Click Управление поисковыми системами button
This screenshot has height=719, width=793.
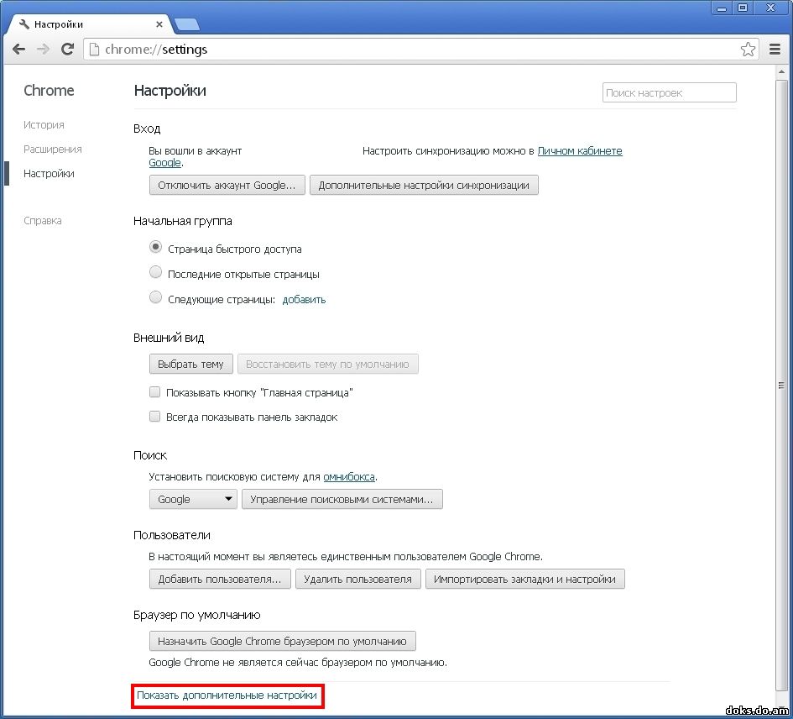pyautogui.click(x=342, y=499)
